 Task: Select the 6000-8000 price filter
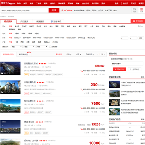tap(27, 38)
